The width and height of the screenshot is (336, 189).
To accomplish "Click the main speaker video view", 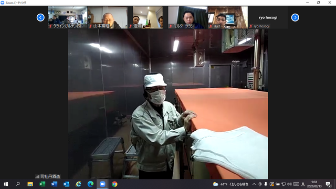I will point(168,104).
